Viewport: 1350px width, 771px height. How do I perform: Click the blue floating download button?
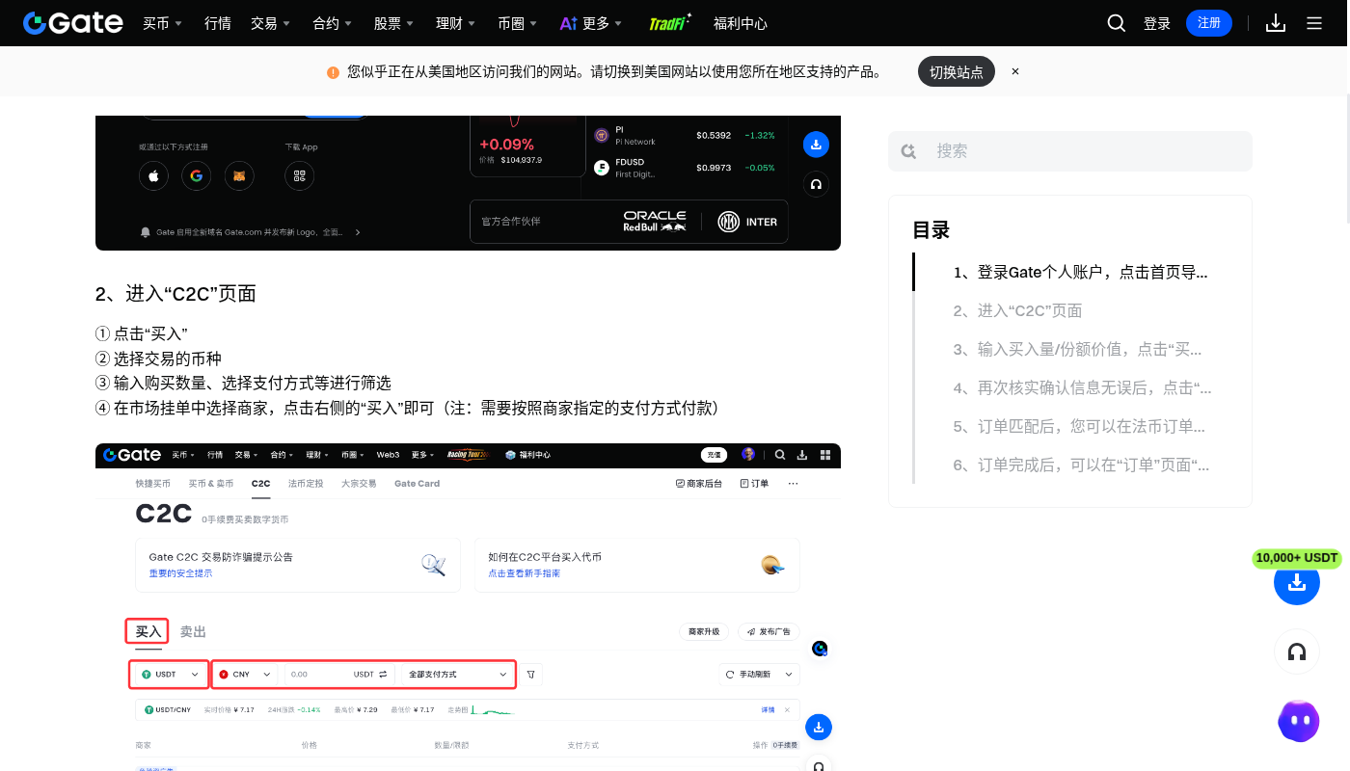(1297, 582)
